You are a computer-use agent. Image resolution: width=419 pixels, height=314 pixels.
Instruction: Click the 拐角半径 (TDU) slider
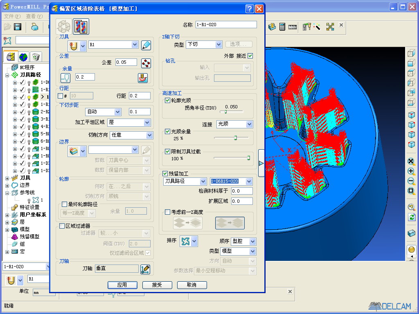coord(232,112)
